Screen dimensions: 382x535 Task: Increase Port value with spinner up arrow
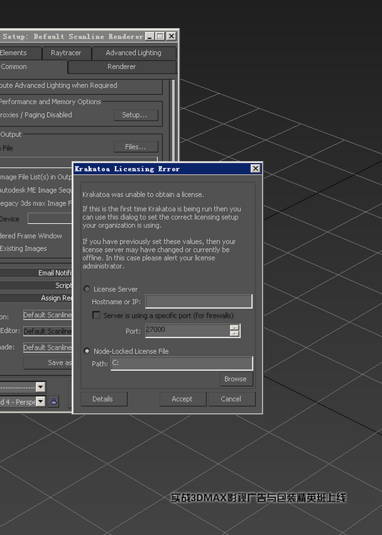click(x=234, y=327)
